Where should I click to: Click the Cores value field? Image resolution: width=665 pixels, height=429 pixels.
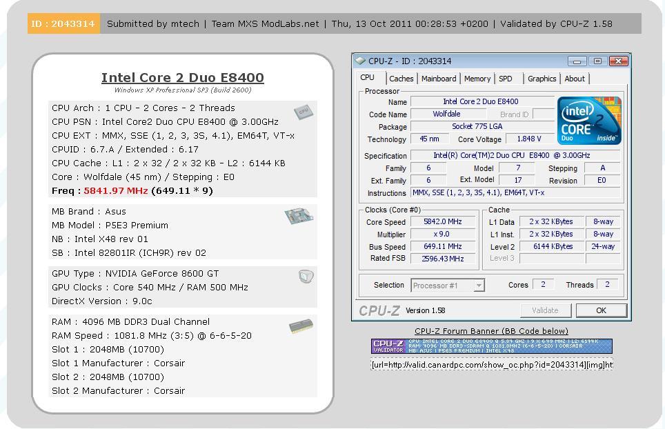543,284
